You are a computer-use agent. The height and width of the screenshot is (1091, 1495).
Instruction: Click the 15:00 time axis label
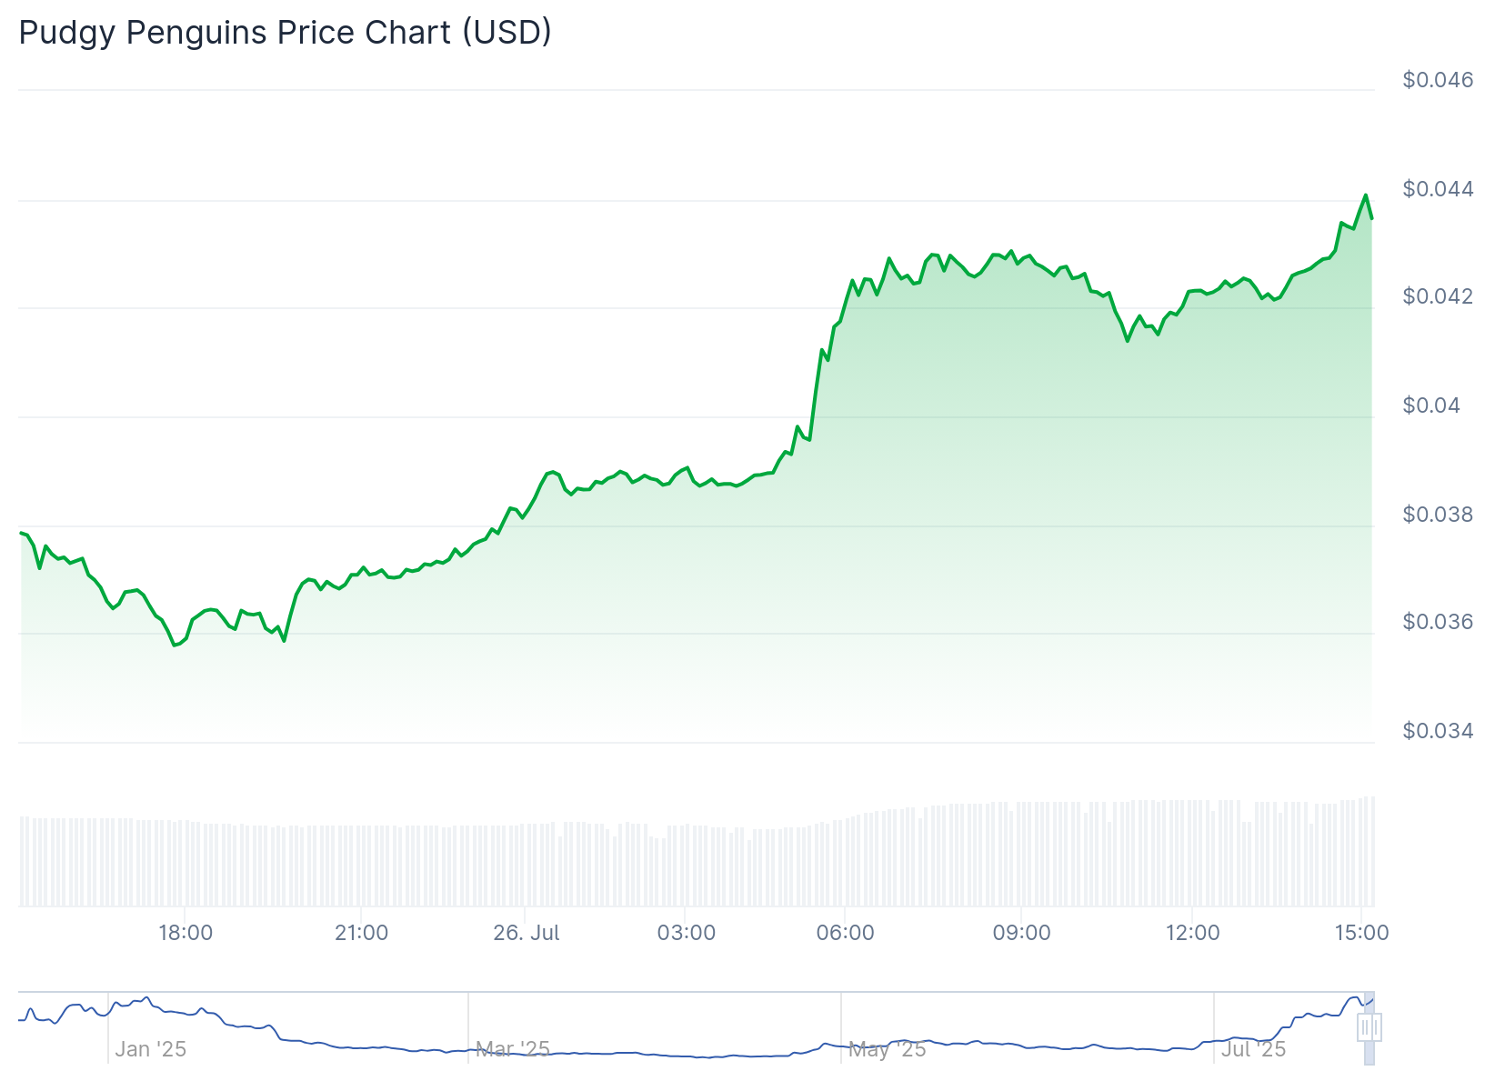tap(1361, 933)
